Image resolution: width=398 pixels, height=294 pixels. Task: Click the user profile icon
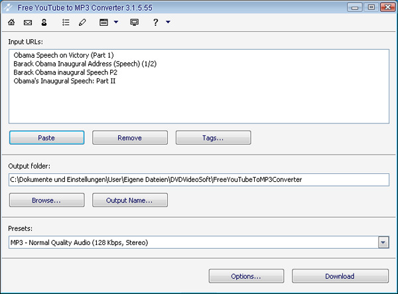pos(44,23)
